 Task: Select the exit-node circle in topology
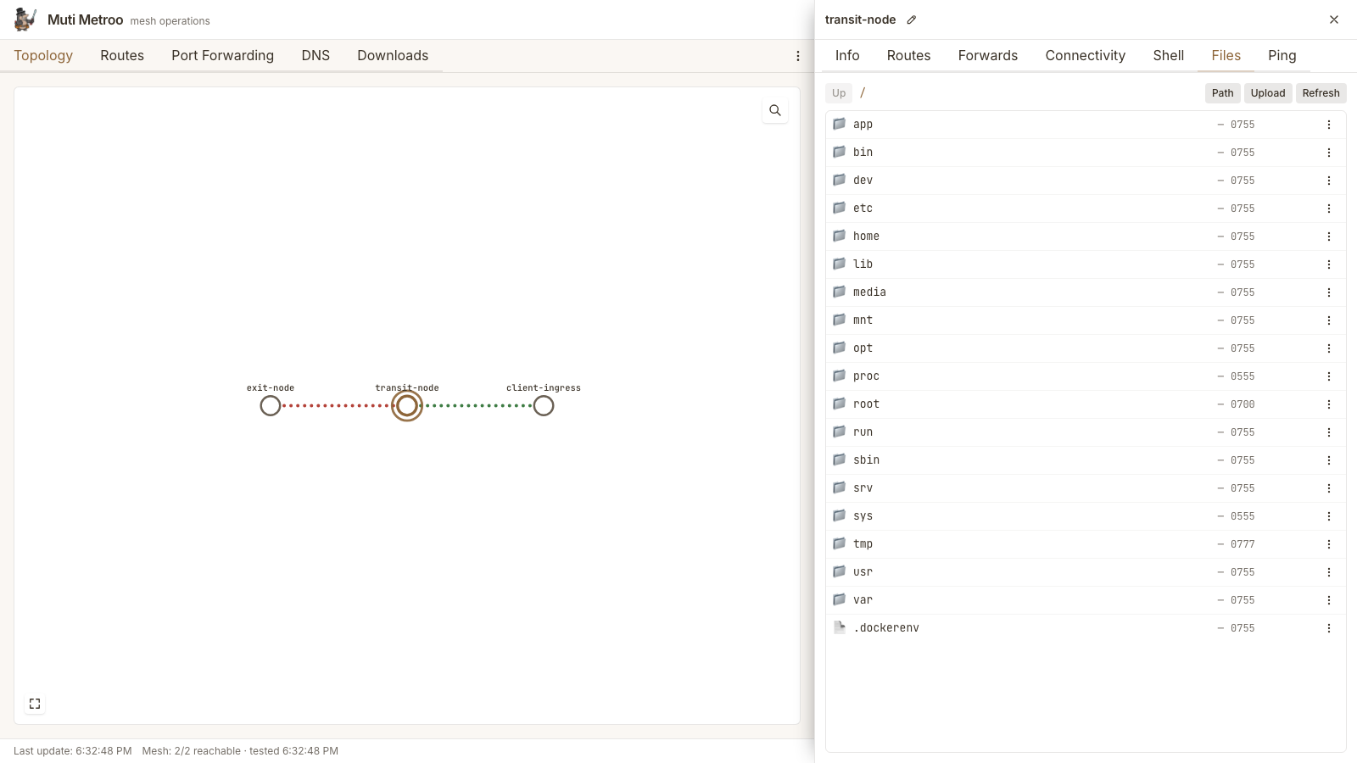(x=271, y=406)
